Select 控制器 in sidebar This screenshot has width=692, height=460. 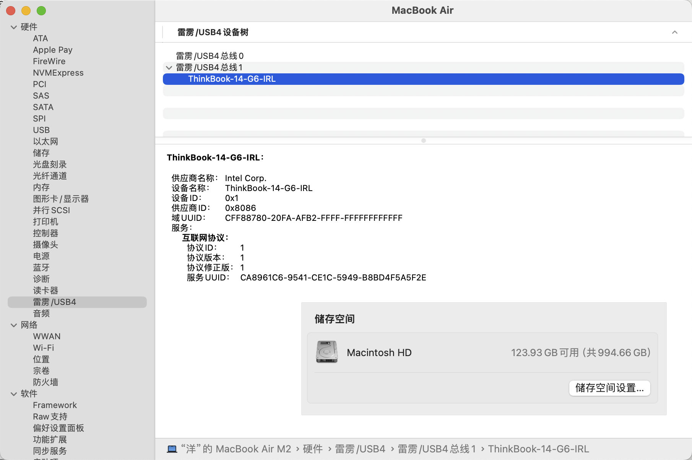(x=45, y=233)
